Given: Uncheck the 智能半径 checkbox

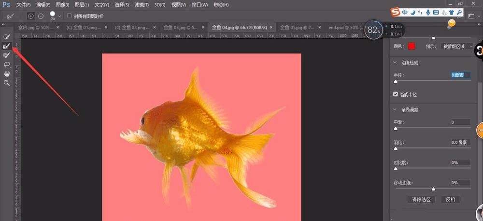Looking at the screenshot, I should click(x=396, y=94).
